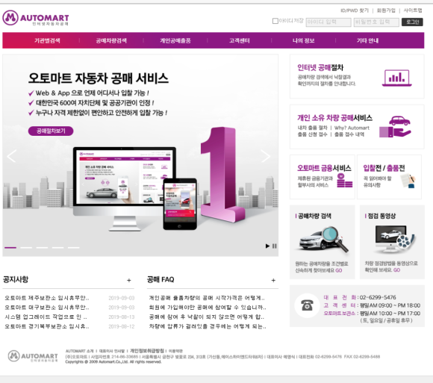Click the Why? Automart link

(x=352, y=128)
